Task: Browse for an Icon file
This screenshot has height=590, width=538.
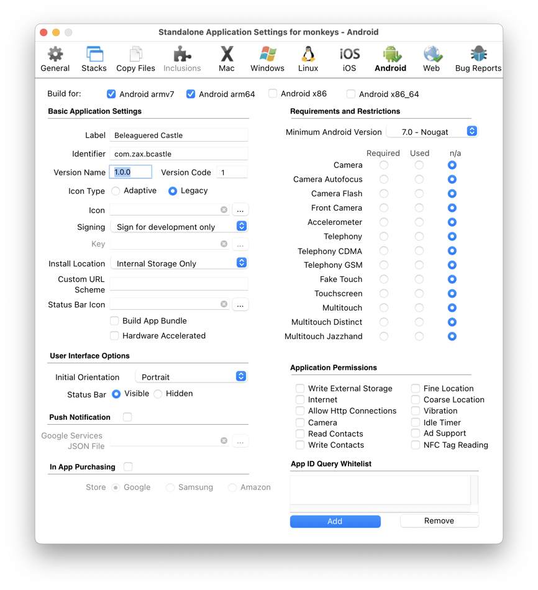Action: click(x=240, y=210)
